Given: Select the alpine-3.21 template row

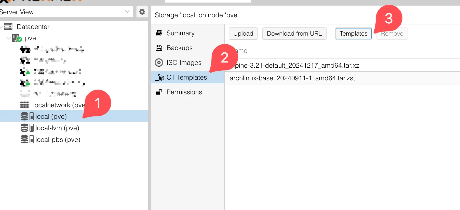Looking at the screenshot, I should pyautogui.click(x=342, y=65).
